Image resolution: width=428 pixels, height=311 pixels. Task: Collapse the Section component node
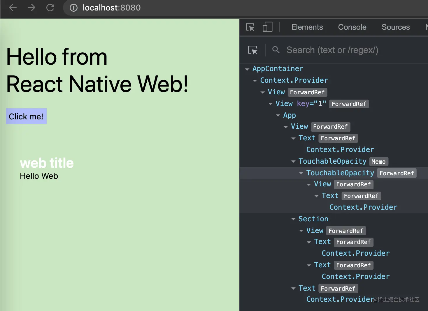[293, 219]
